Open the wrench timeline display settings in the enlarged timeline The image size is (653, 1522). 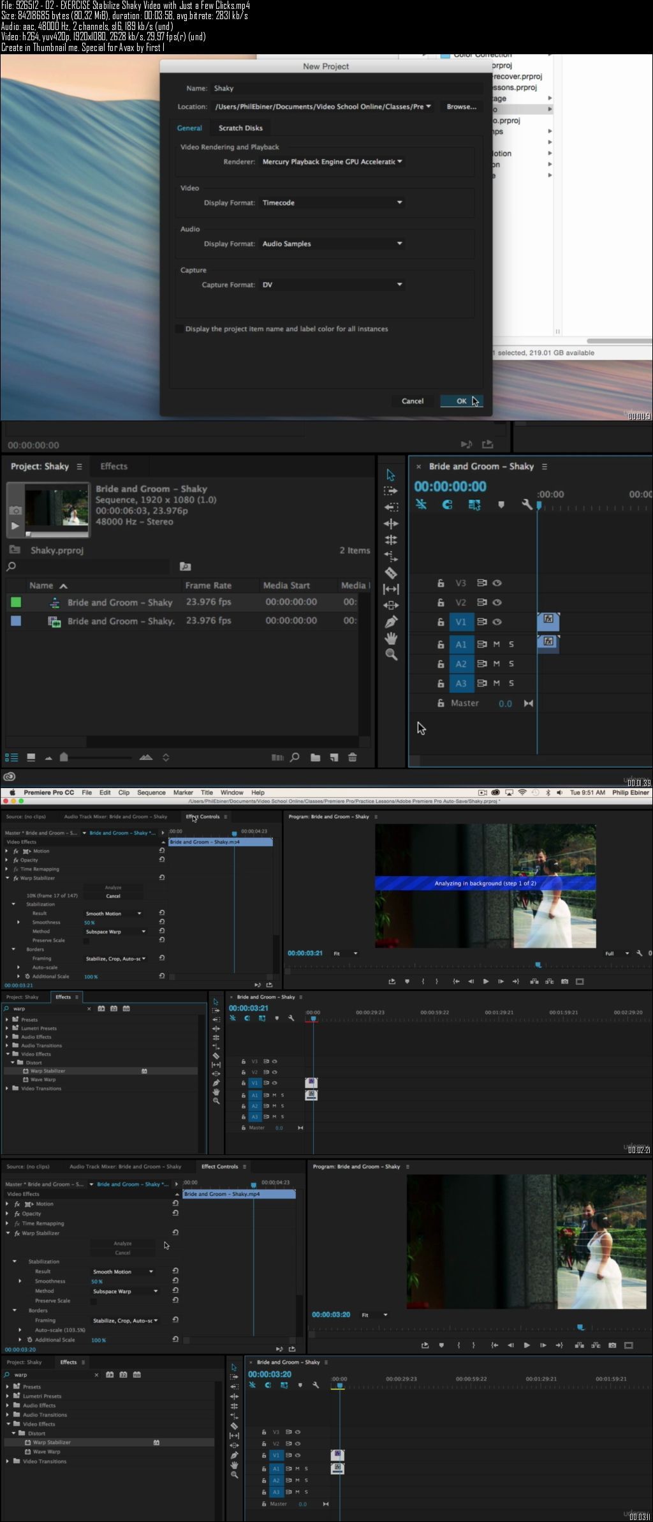527,505
